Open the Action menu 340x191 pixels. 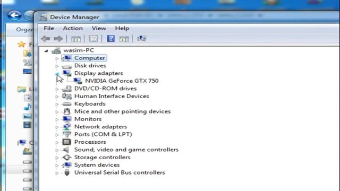(73, 28)
